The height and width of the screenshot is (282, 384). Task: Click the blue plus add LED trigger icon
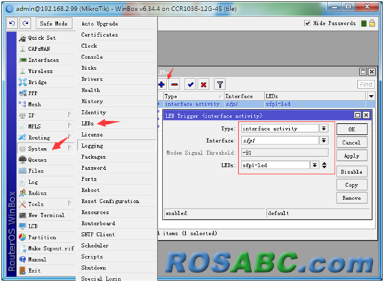coord(162,85)
